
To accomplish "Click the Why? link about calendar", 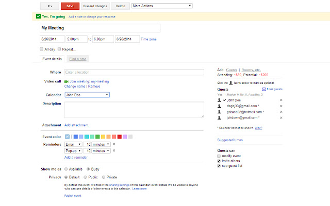I will point(258,128).
